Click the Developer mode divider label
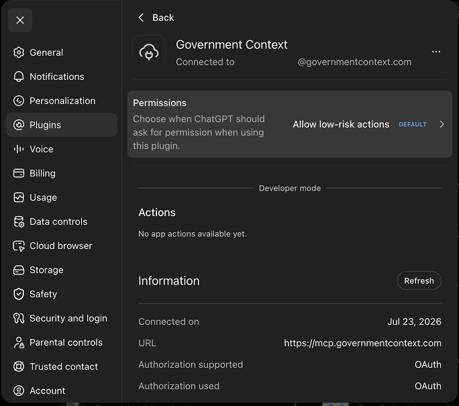The width and height of the screenshot is (459, 406). (x=290, y=188)
